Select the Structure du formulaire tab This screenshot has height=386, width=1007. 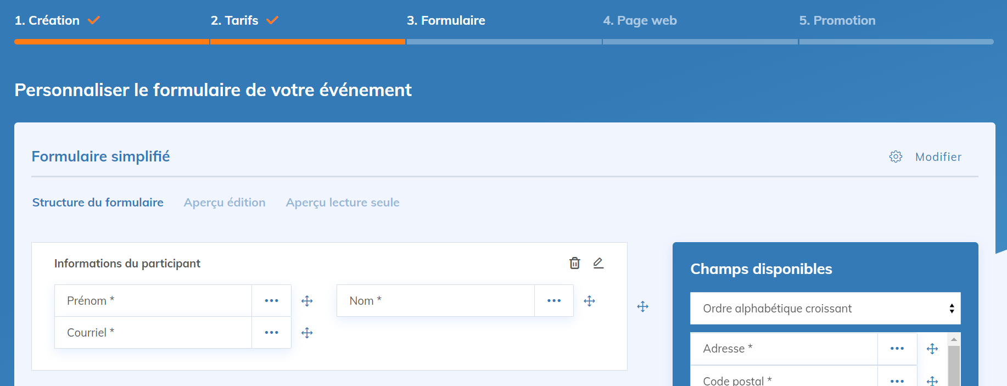98,203
